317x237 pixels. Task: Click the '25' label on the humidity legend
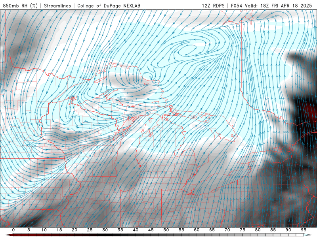point(90,230)
